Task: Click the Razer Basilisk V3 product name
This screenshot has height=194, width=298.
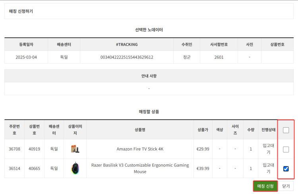Action: point(140,169)
